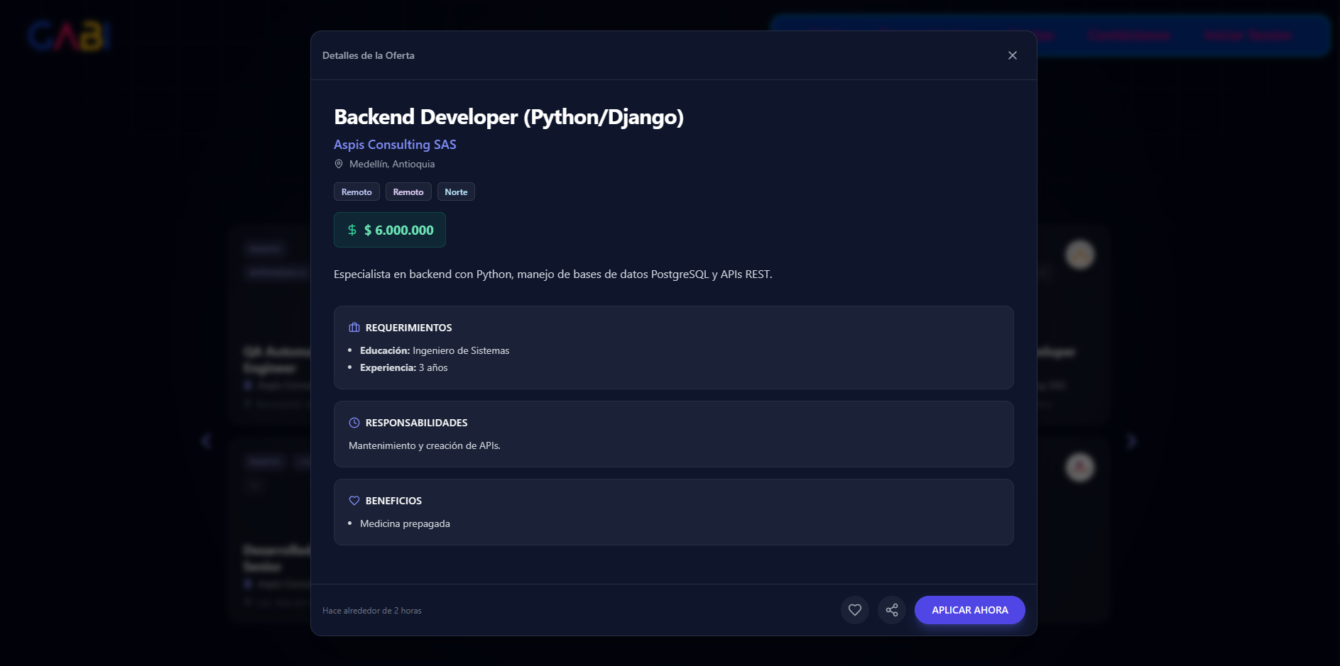Close the Detalles de la Oferta dialog

(x=1012, y=55)
